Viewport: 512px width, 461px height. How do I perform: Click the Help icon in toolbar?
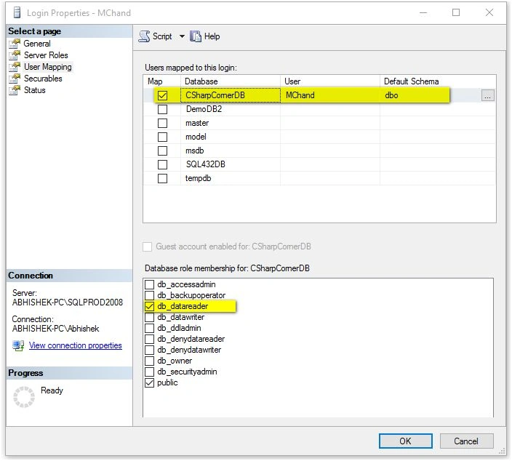click(x=196, y=36)
